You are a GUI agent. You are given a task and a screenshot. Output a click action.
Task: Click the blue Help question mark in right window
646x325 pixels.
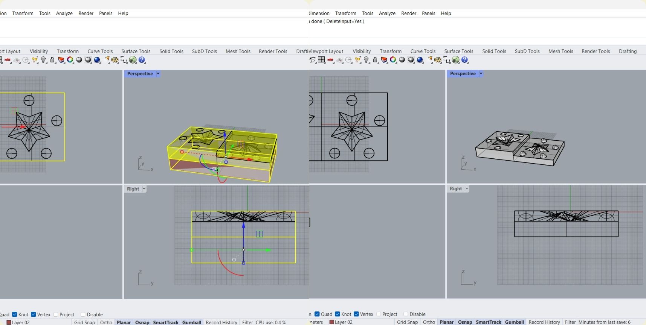464,60
